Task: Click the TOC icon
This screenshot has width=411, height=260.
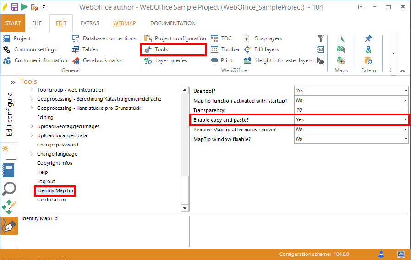Action: point(214,38)
